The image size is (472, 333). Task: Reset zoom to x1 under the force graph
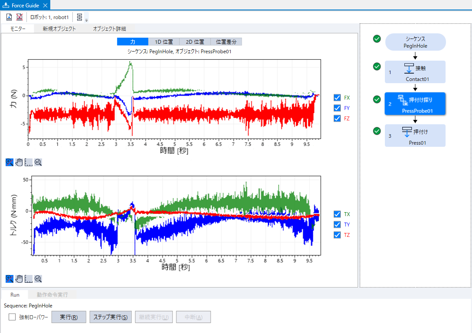38,162
